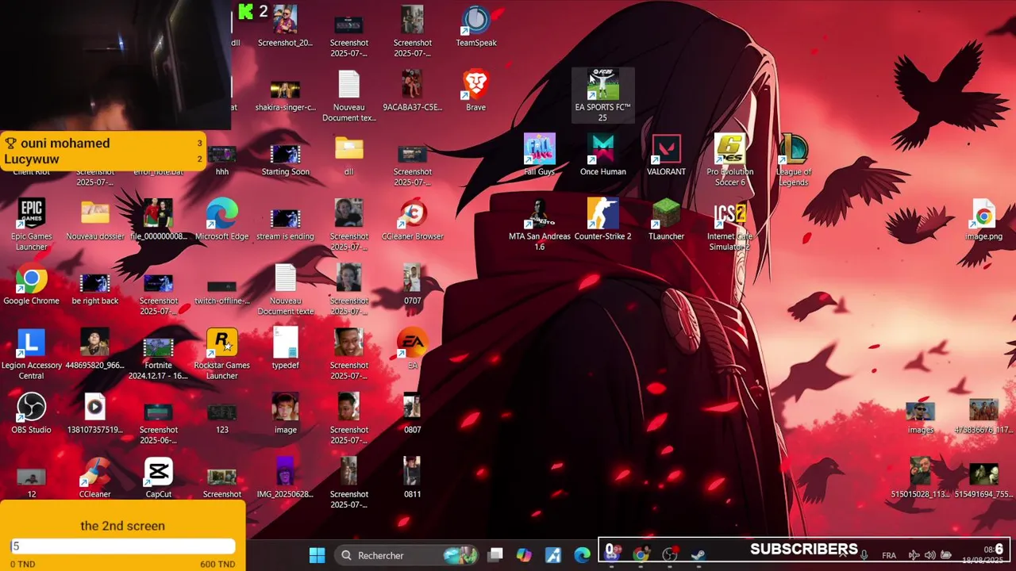Select the Screenshot_20 file near top
1016x571 pixels.
click(x=286, y=26)
